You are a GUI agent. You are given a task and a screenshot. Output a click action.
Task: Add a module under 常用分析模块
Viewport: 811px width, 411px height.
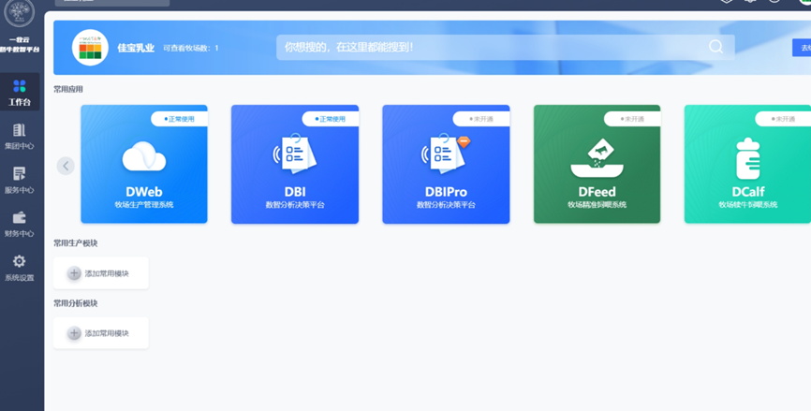pyautogui.click(x=100, y=333)
